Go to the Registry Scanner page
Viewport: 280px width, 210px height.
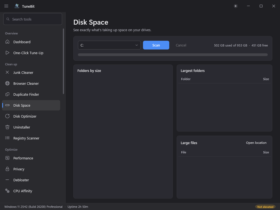pos(31,138)
